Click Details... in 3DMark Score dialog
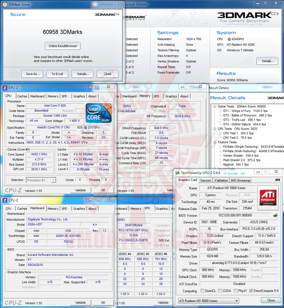 click(82, 74)
